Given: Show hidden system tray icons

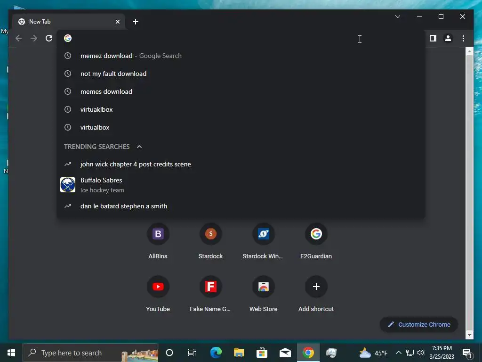Looking at the screenshot, I should pyautogui.click(x=398, y=353).
